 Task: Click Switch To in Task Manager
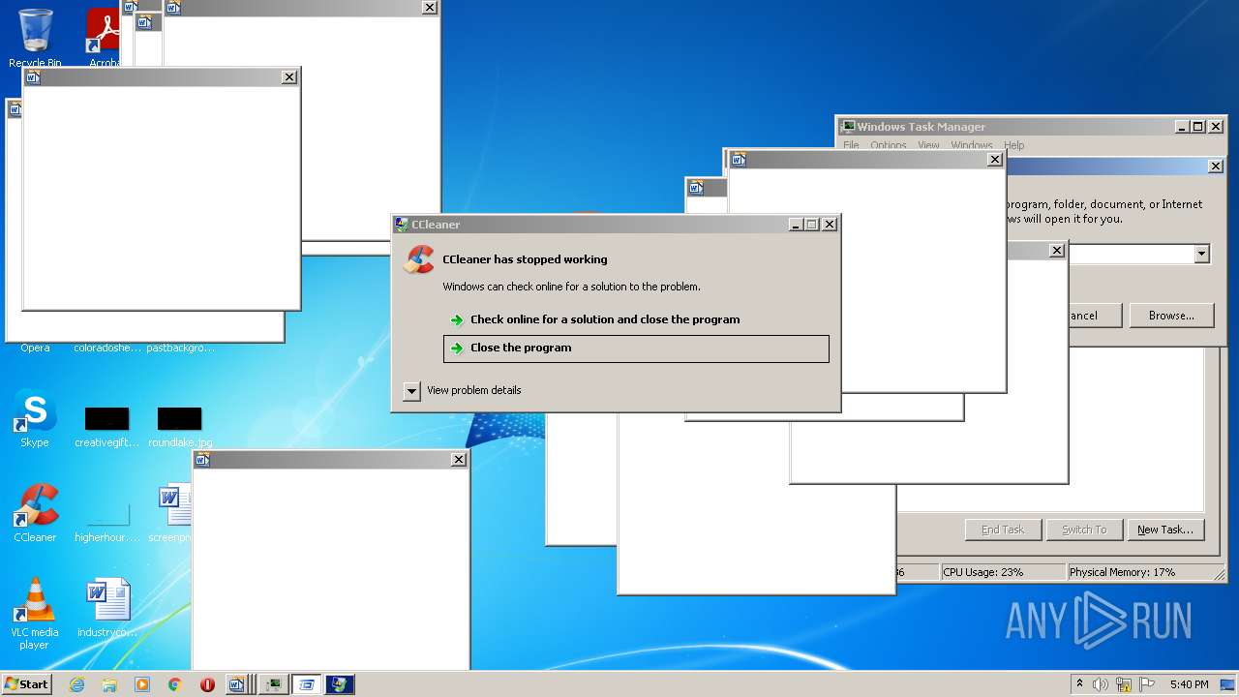(1084, 530)
